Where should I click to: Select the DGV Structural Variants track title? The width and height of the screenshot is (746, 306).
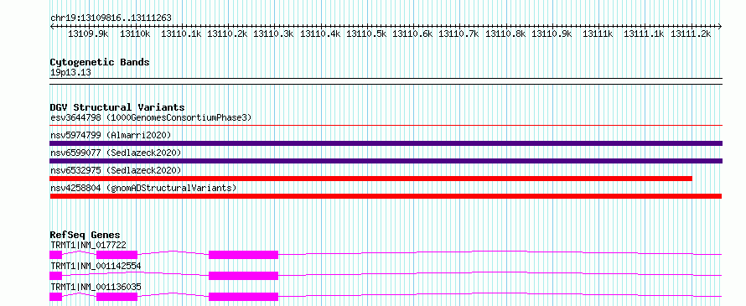pyautogui.click(x=117, y=107)
